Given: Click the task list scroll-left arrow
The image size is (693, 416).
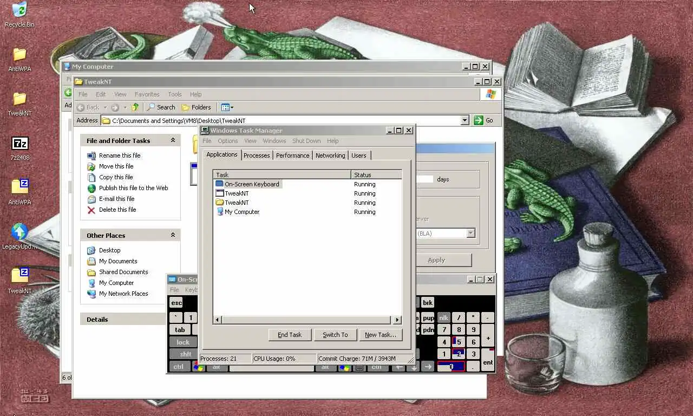Looking at the screenshot, I should 218,320.
